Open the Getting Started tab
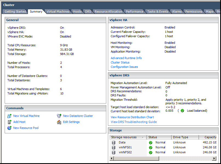The height and width of the screenshot is (164, 221). [15, 11]
